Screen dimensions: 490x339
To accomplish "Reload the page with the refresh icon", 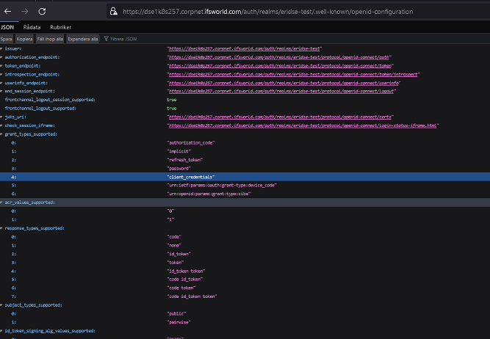I will pyautogui.click(x=42, y=12).
